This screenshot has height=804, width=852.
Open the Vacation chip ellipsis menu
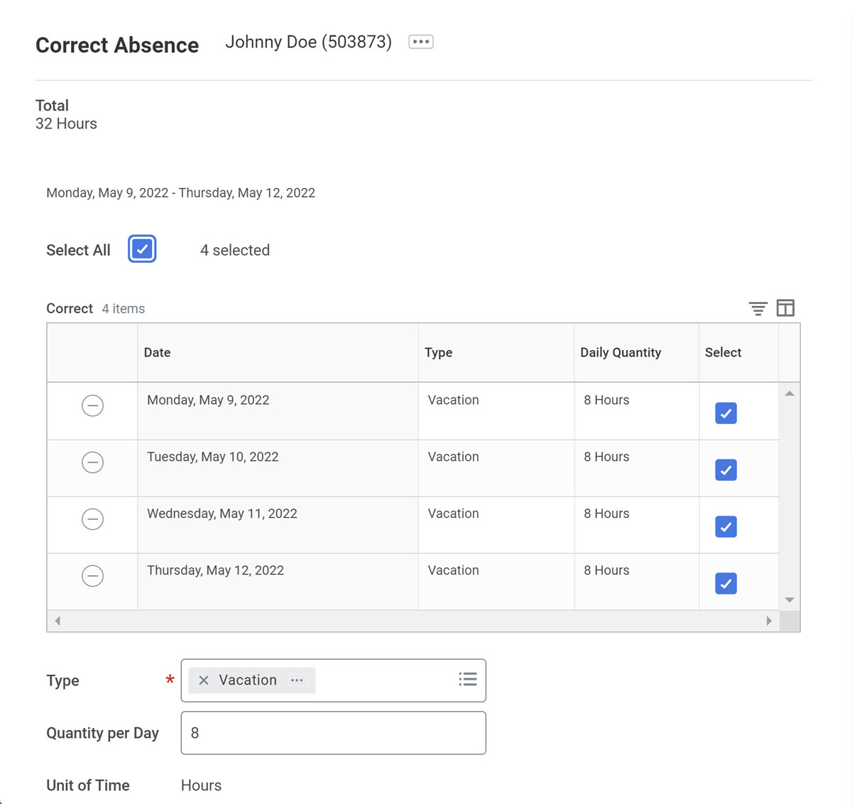(297, 680)
